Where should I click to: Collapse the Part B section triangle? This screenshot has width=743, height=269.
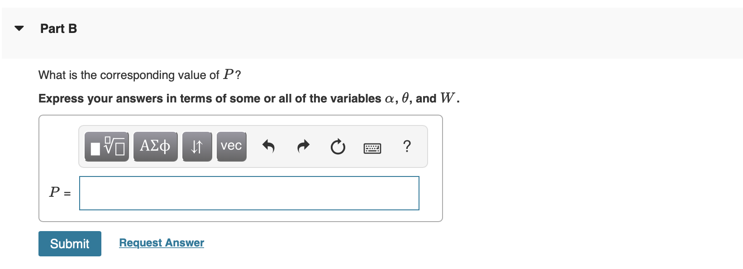coord(19,28)
